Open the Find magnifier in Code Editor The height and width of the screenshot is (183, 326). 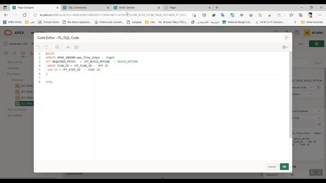point(57,47)
